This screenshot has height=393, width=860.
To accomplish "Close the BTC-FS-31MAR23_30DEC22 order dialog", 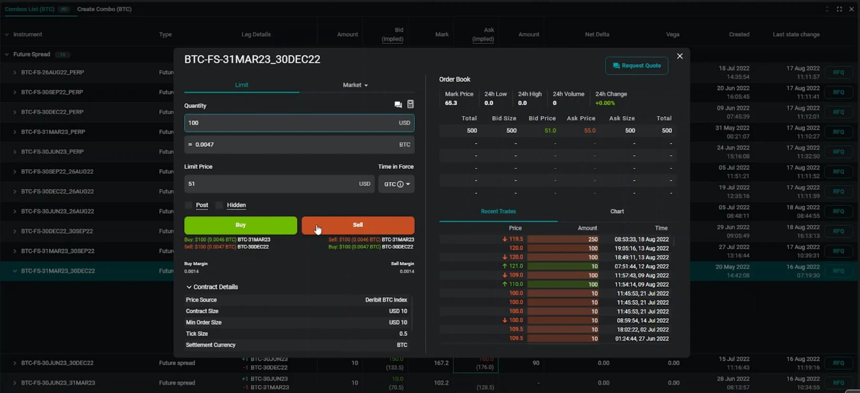I will pyautogui.click(x=680, y=56).
